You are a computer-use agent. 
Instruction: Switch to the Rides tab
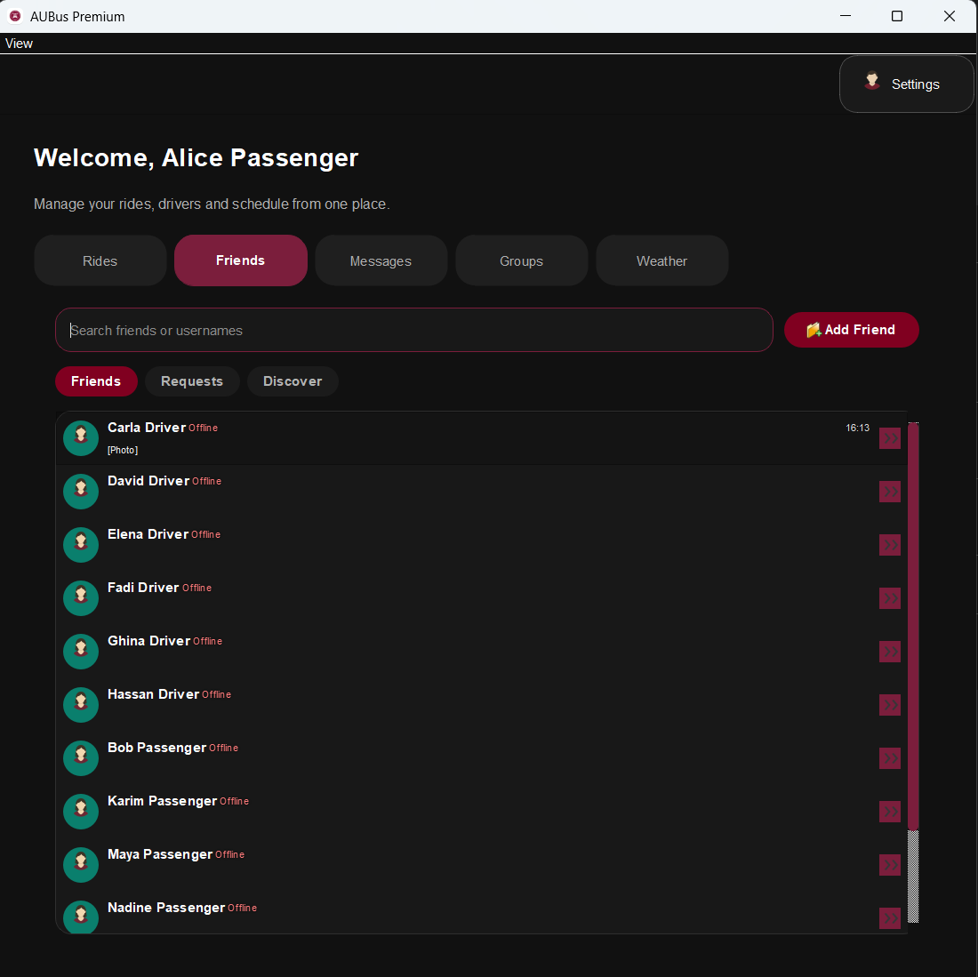[100, 260]
